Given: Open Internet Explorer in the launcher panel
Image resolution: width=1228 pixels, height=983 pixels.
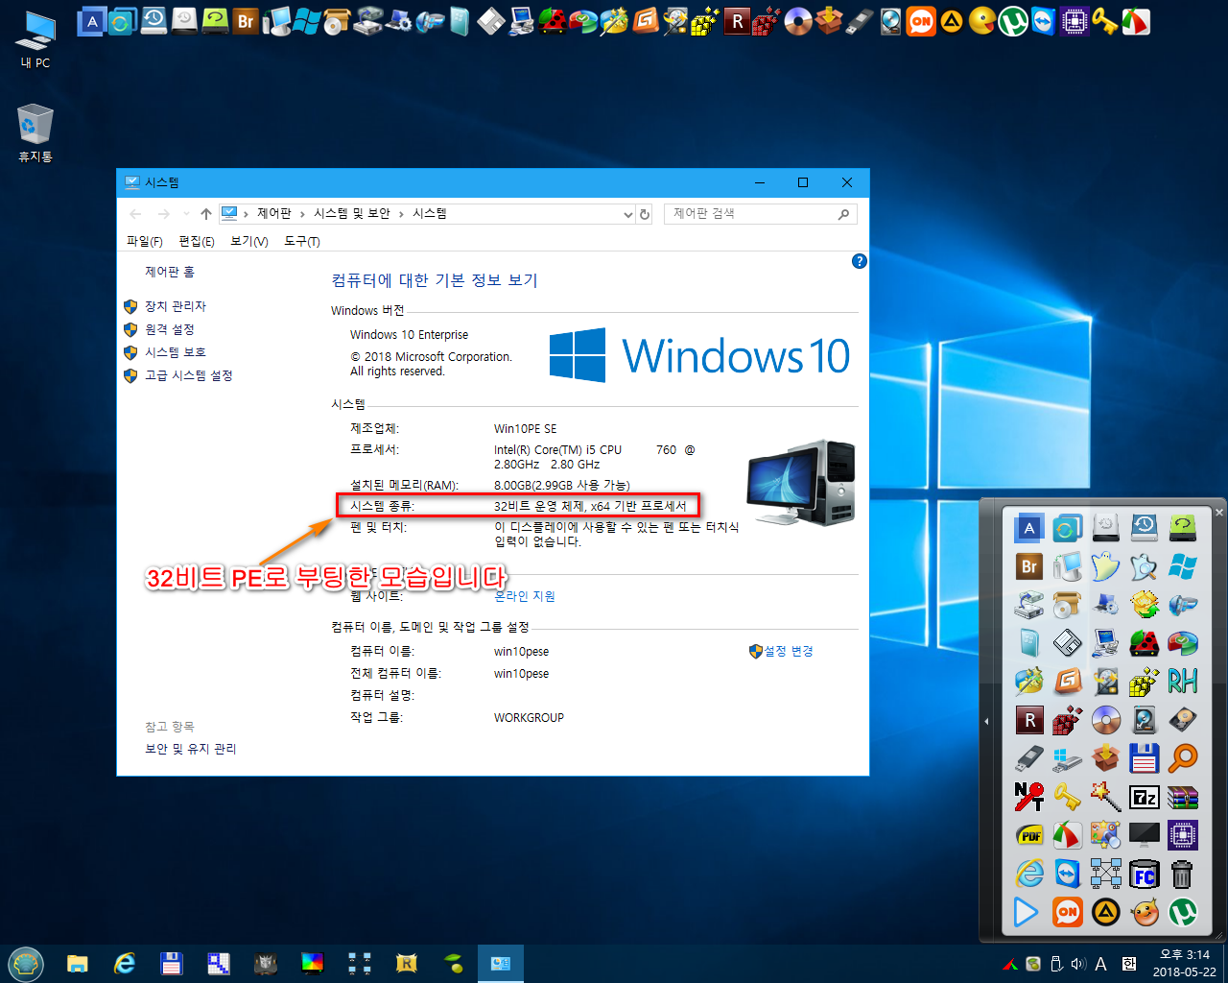Looking at the screenshot, I should 1028,874.
